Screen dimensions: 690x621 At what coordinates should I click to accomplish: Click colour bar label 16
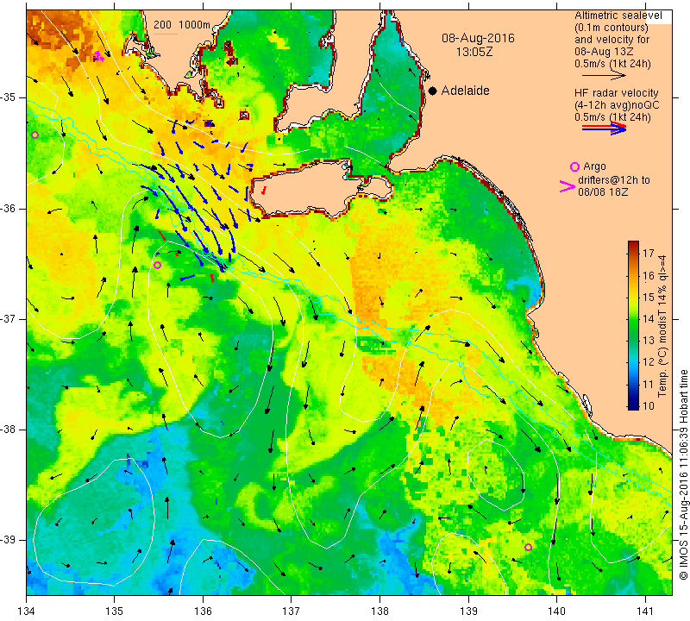(649, 275)
